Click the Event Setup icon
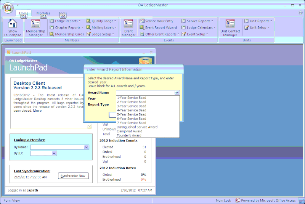The height and width of the screenshot is (204, 305). click(184, 34)
